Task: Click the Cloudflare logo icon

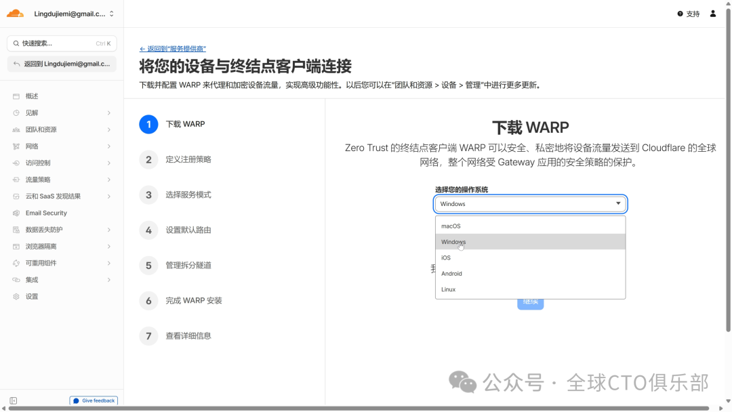Action: tap(15, 14)
